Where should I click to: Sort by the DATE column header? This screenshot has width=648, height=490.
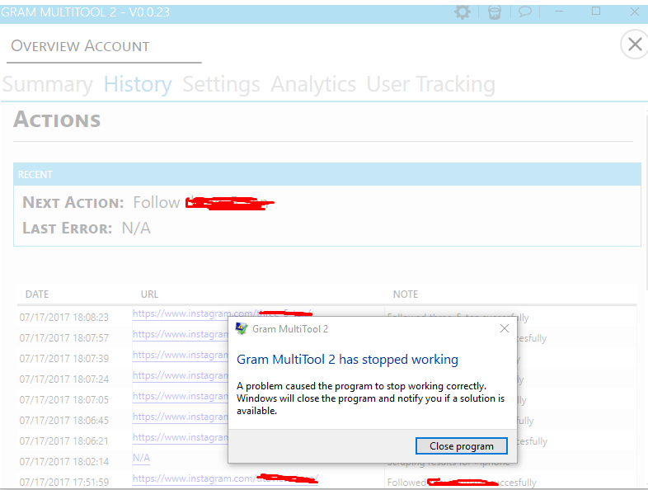pyautogui.click(x=37, y=294)
